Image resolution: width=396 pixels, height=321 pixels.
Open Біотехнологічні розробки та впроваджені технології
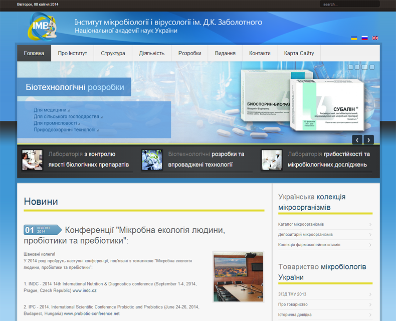pyautogui.click(x=206, y=159)
